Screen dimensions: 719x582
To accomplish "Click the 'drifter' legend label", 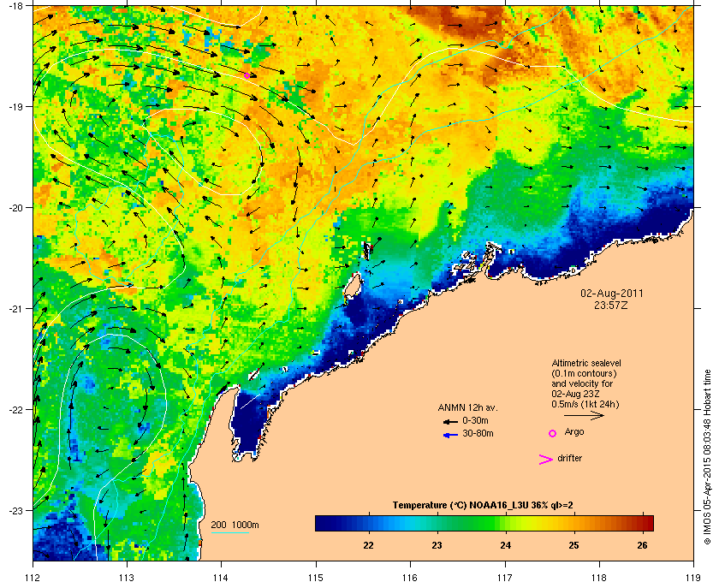I will click(x=570, y=458).
